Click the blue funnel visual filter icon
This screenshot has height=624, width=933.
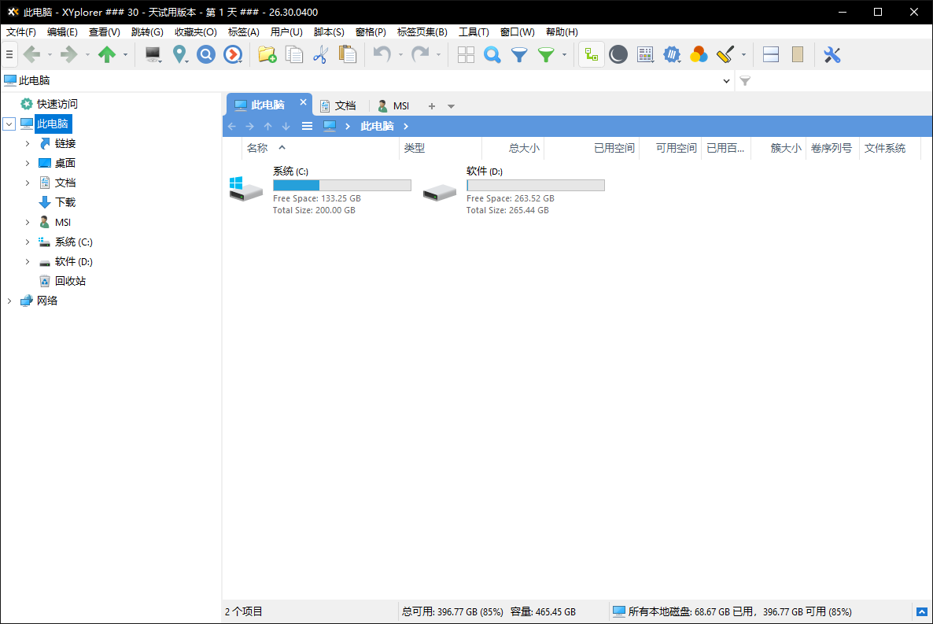[x=519, y=55]
